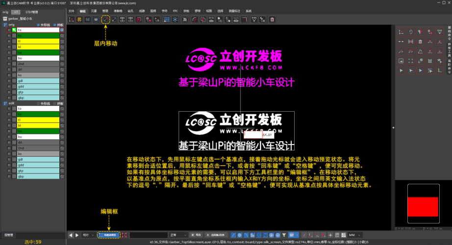The width and height of the screenshot is (452, 245).
Task: Toggle 外形线 checkbox under orig
Action: click(38, 25)
